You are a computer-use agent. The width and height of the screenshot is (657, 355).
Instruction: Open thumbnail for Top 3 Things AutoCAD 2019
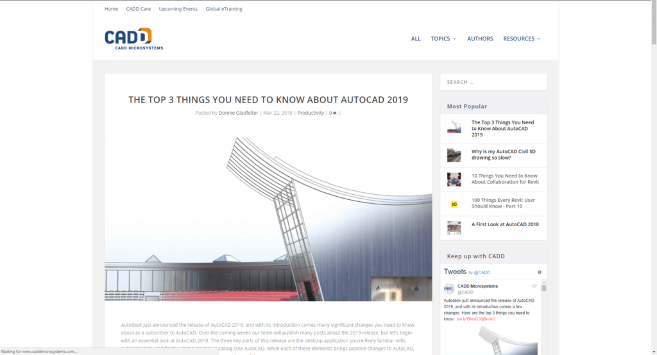[454, 127]
